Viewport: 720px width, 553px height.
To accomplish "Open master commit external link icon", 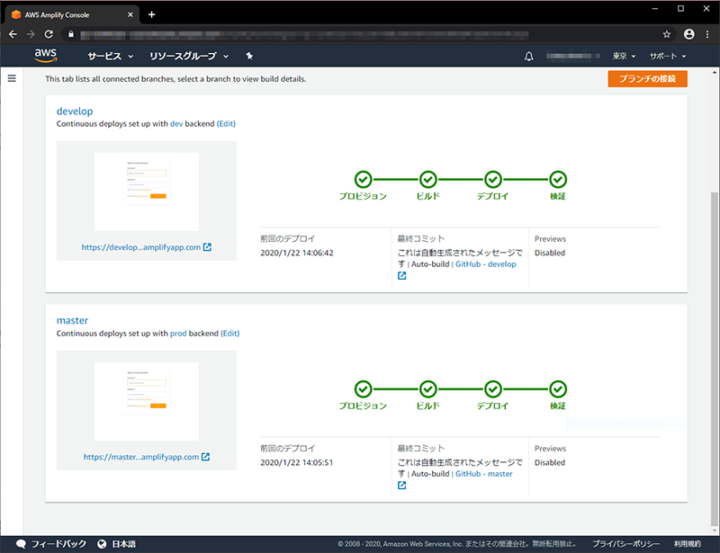I will click(401, 485).
